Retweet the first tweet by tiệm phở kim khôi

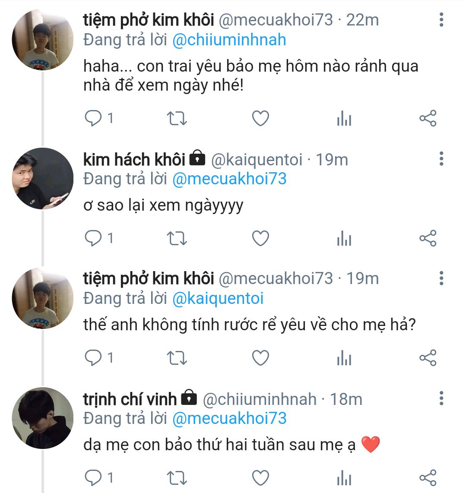(177, 118)
